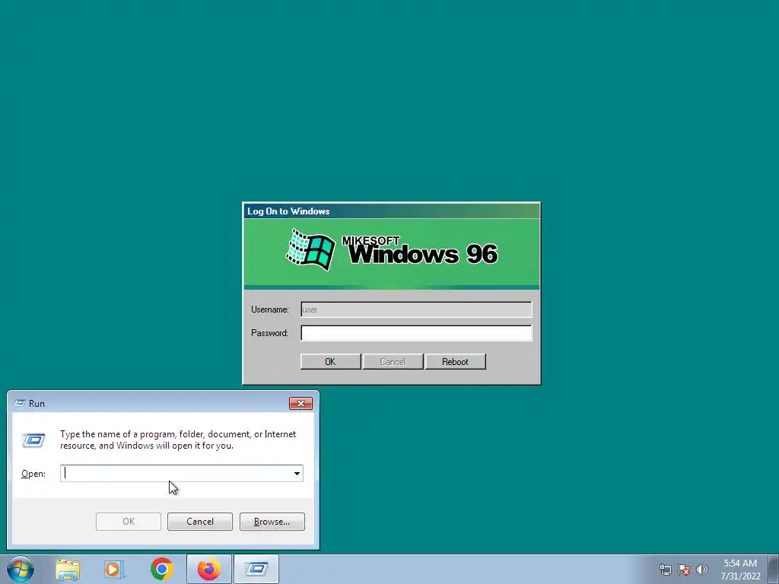The height and width of the screenshot is (584, 779).
Task: Click the large Run icon beside the description
Action: coord(33,440)
